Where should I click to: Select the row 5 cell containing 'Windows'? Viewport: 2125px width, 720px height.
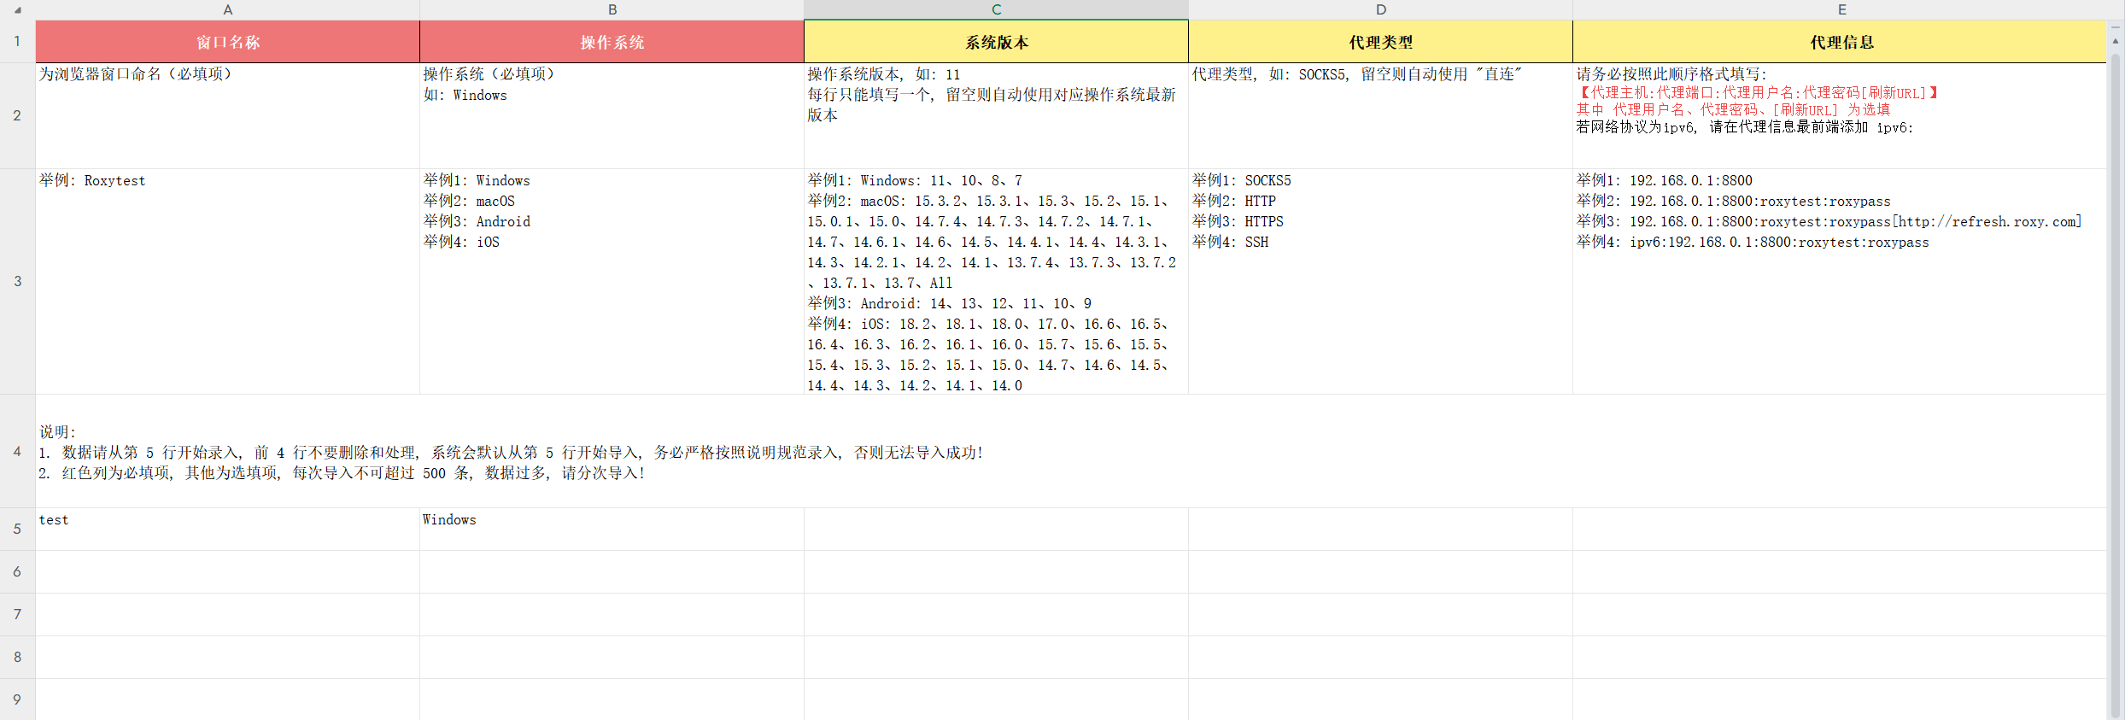(612, 529)
